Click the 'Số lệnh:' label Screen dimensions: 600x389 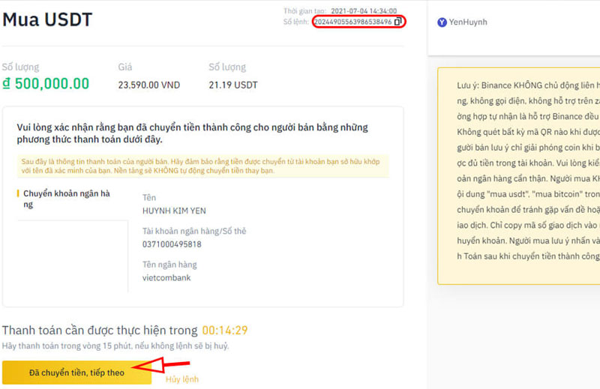(x=295, y=22)
